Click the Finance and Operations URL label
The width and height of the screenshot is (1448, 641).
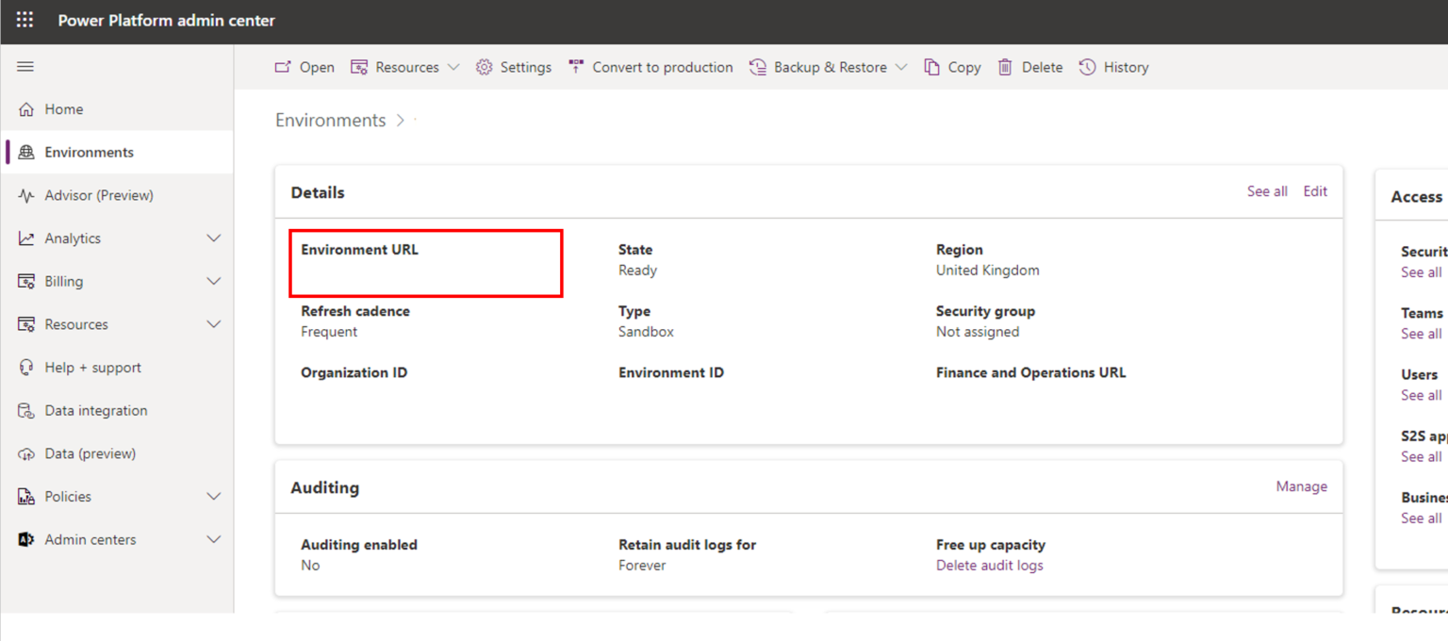coord(1031,372)
